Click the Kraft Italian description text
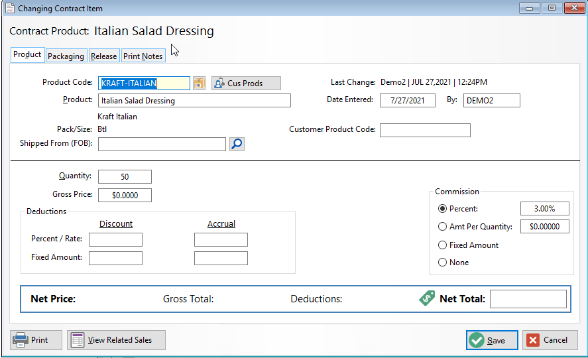The width and height of the screenshot is (588, 358). pos(117,117)
